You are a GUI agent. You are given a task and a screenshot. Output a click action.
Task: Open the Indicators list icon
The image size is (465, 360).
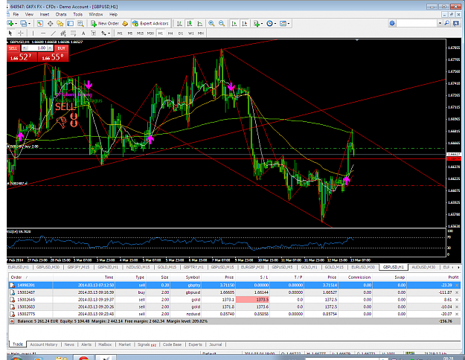257,23
